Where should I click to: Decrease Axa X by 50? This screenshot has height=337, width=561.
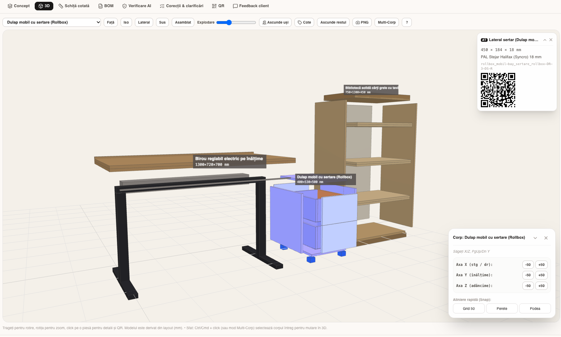(528, 265)
